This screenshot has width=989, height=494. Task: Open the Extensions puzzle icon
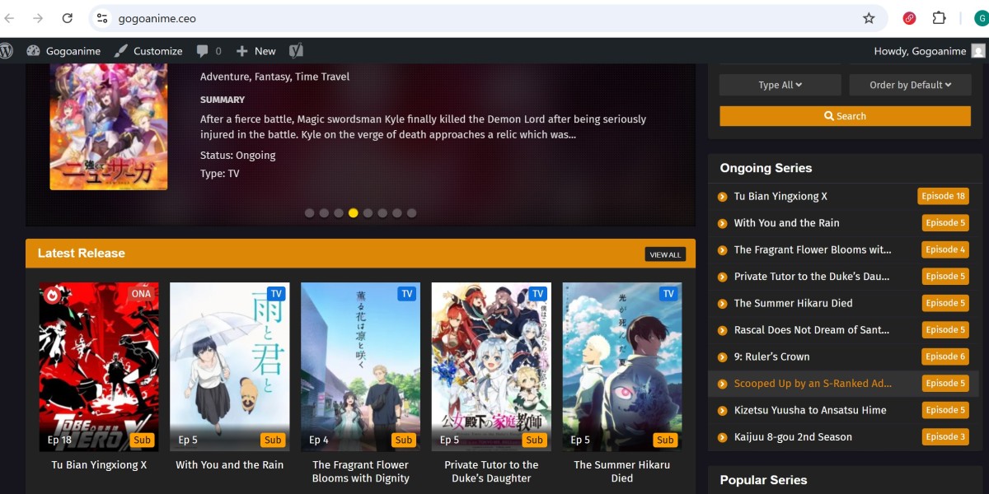tap(939, 18)
